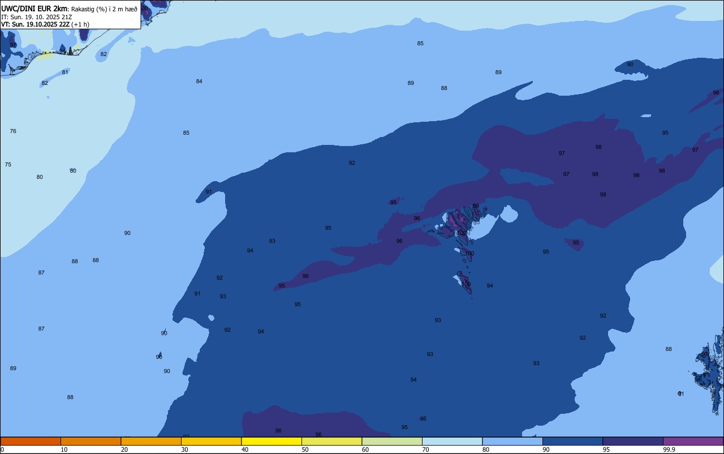
Task: Click the light blue 70–80 legend swatch
Action: pos(452,441)
